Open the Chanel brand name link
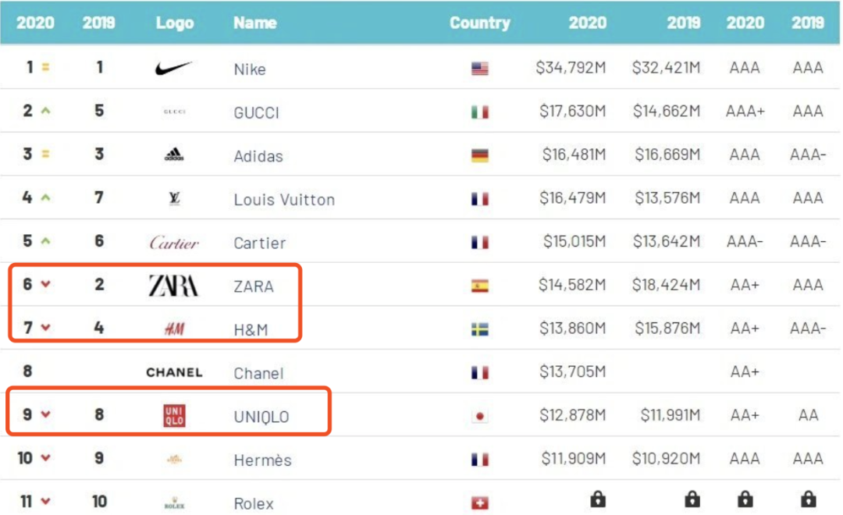 pos(258,374)
